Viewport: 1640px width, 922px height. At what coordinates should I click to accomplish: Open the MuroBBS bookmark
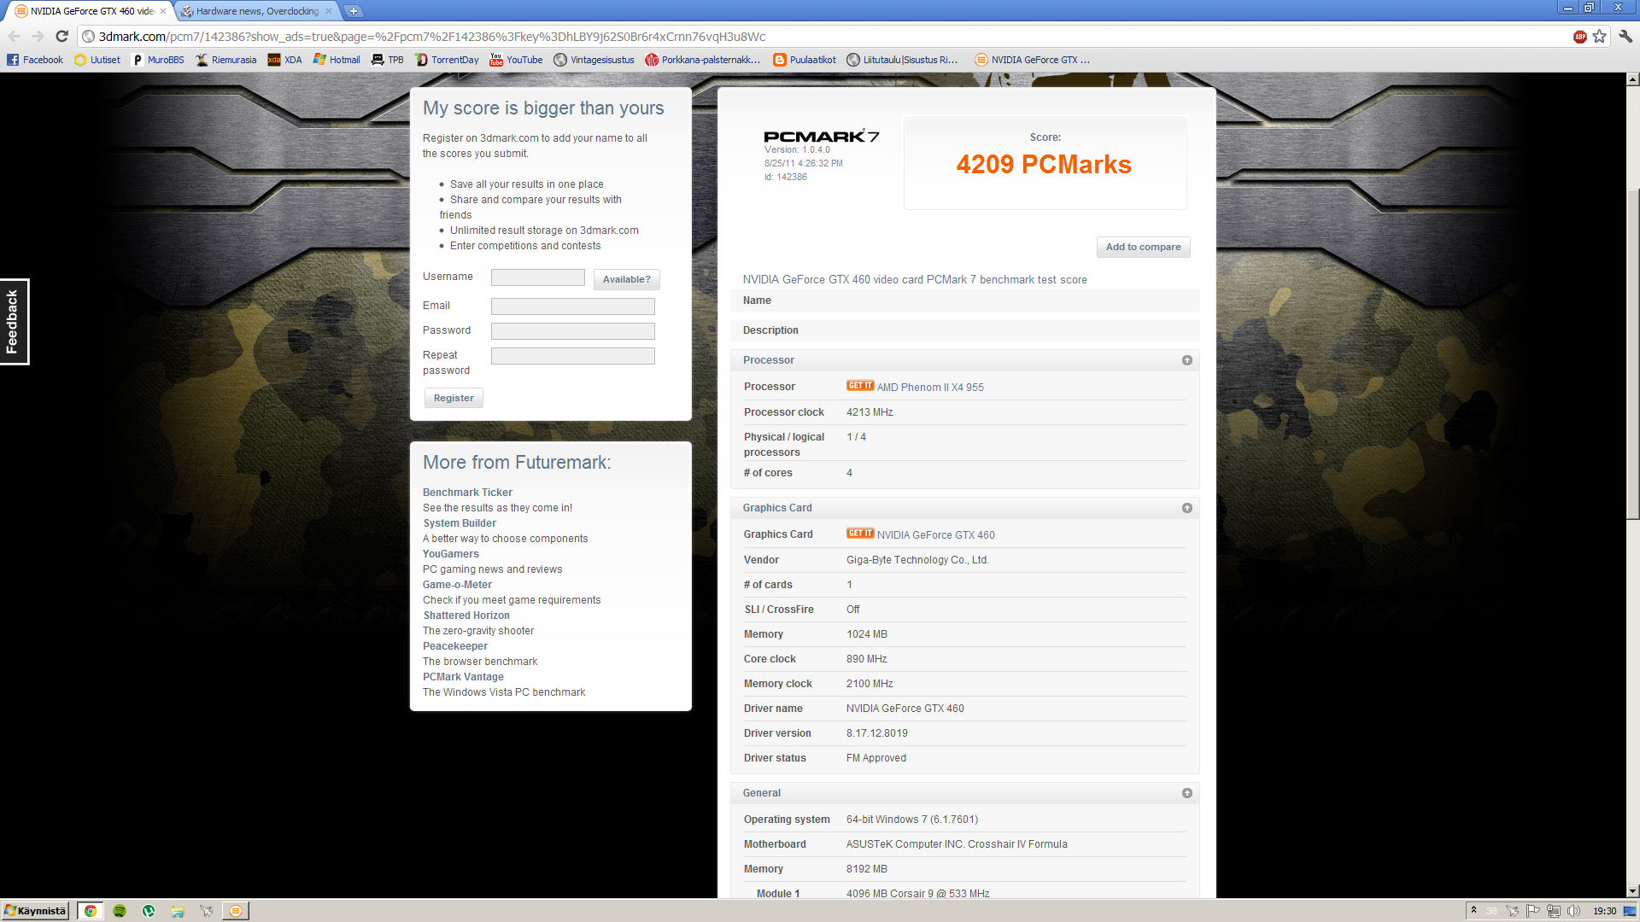pyautogui.click(x=158, y=60)
